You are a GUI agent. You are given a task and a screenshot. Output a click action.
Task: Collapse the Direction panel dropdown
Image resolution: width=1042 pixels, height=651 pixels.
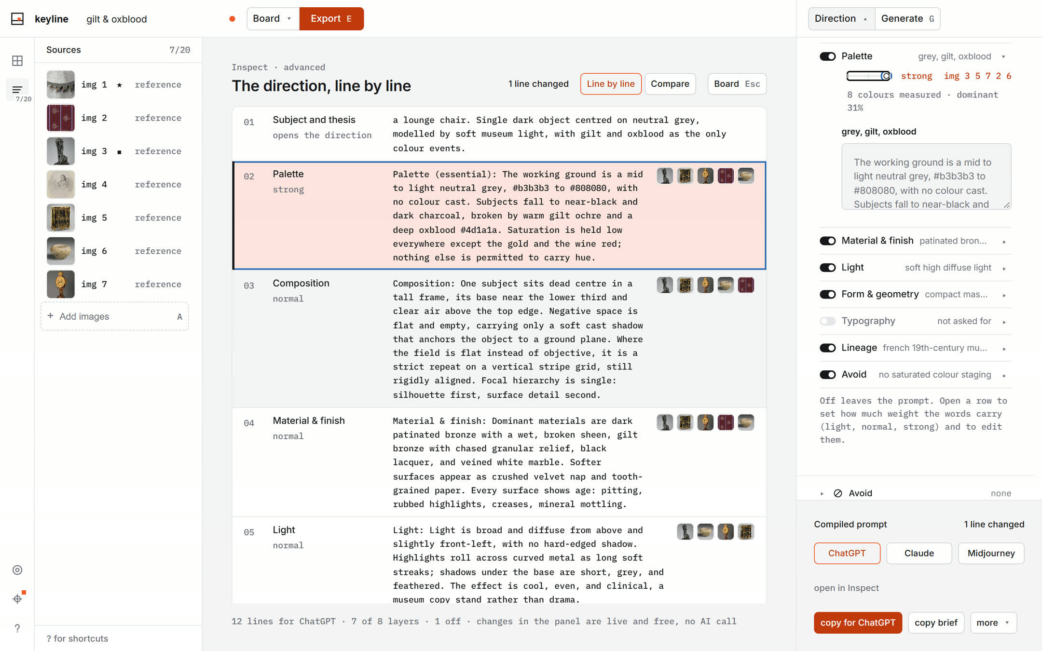coord(842,19)
